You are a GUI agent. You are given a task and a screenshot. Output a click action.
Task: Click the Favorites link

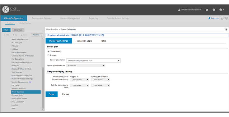tap(215, 18)
